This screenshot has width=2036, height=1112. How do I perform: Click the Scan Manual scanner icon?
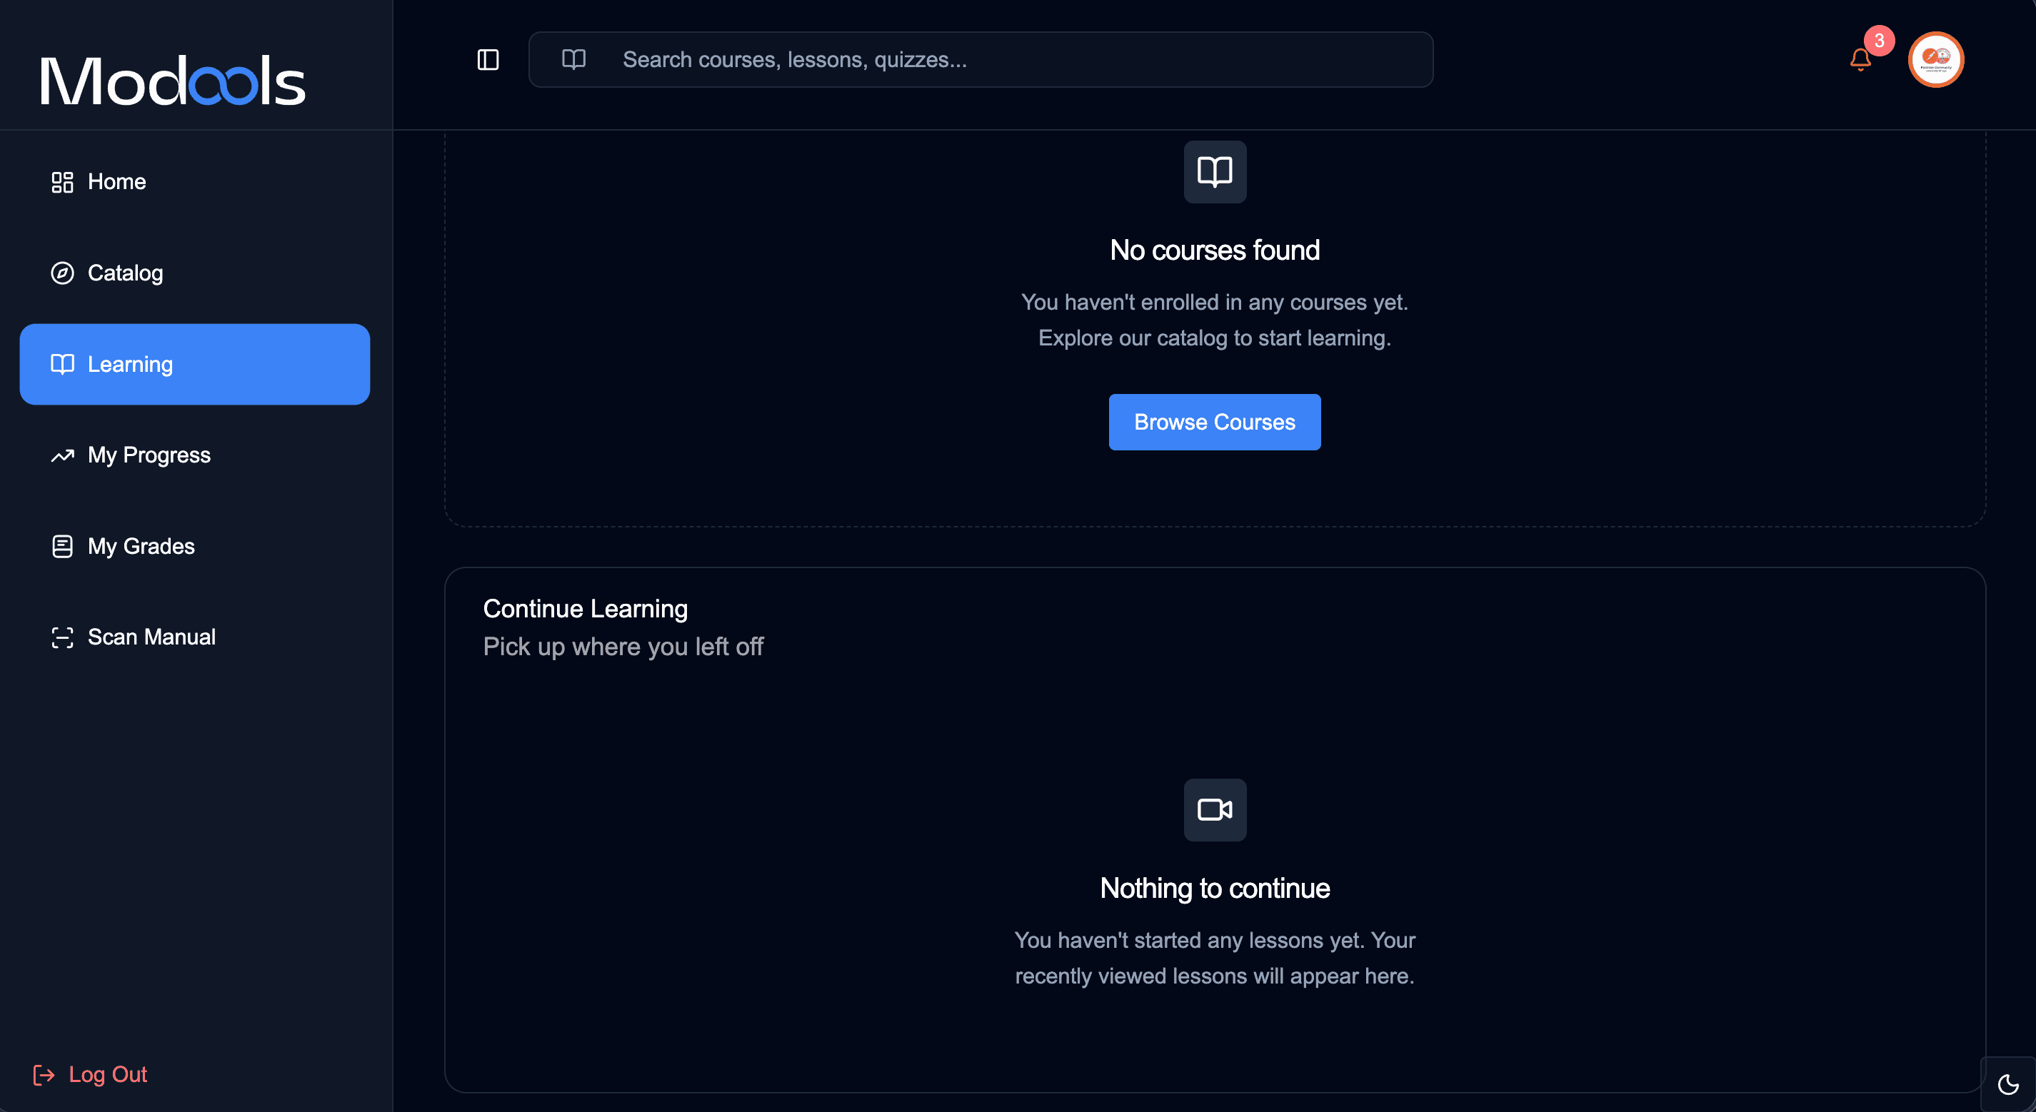tap(62, 637)
